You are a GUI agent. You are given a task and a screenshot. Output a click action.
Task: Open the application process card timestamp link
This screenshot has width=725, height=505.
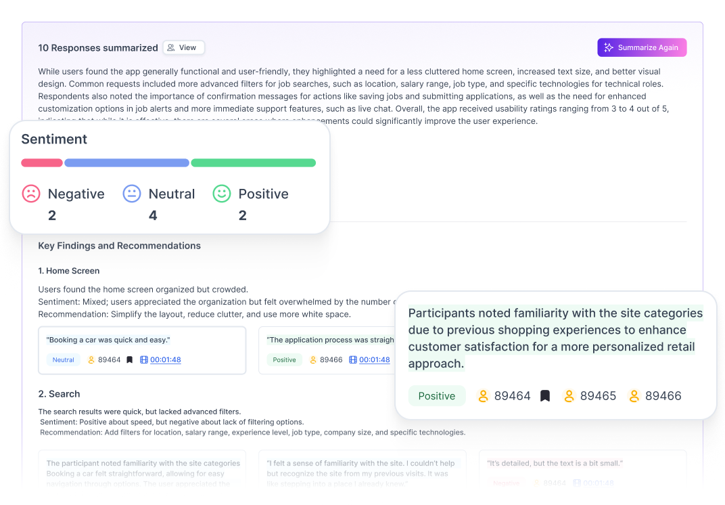click(x=374, y=360)
